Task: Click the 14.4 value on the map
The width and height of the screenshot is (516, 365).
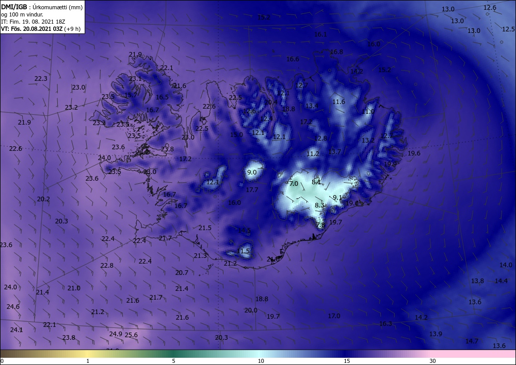Action: coord(501,281)
